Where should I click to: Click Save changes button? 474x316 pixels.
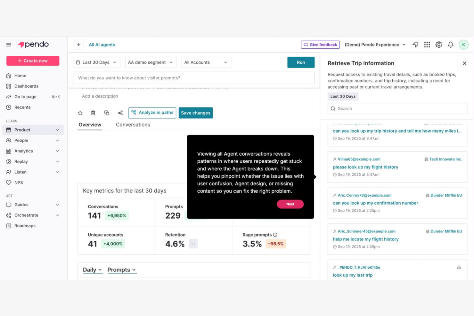[x=196, y=113]
